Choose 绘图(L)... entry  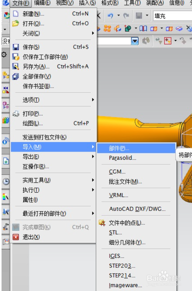[53, 123]
